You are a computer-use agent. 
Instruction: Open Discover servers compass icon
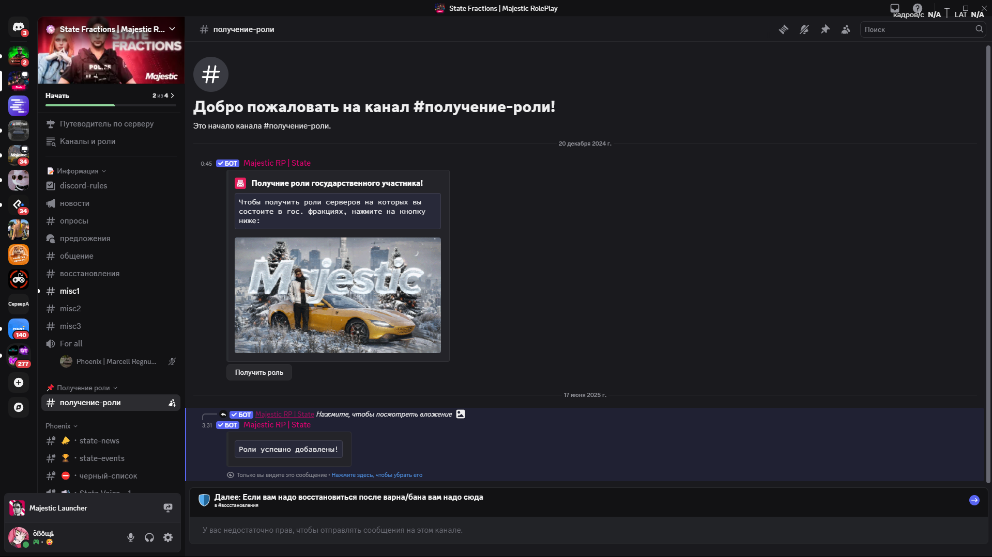19,407
